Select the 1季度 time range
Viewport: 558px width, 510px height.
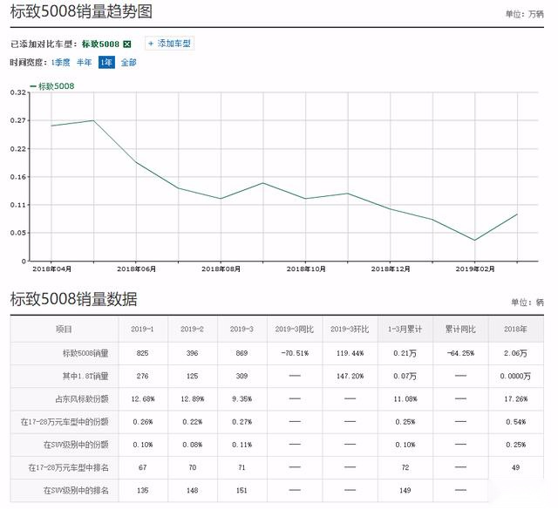61,63
